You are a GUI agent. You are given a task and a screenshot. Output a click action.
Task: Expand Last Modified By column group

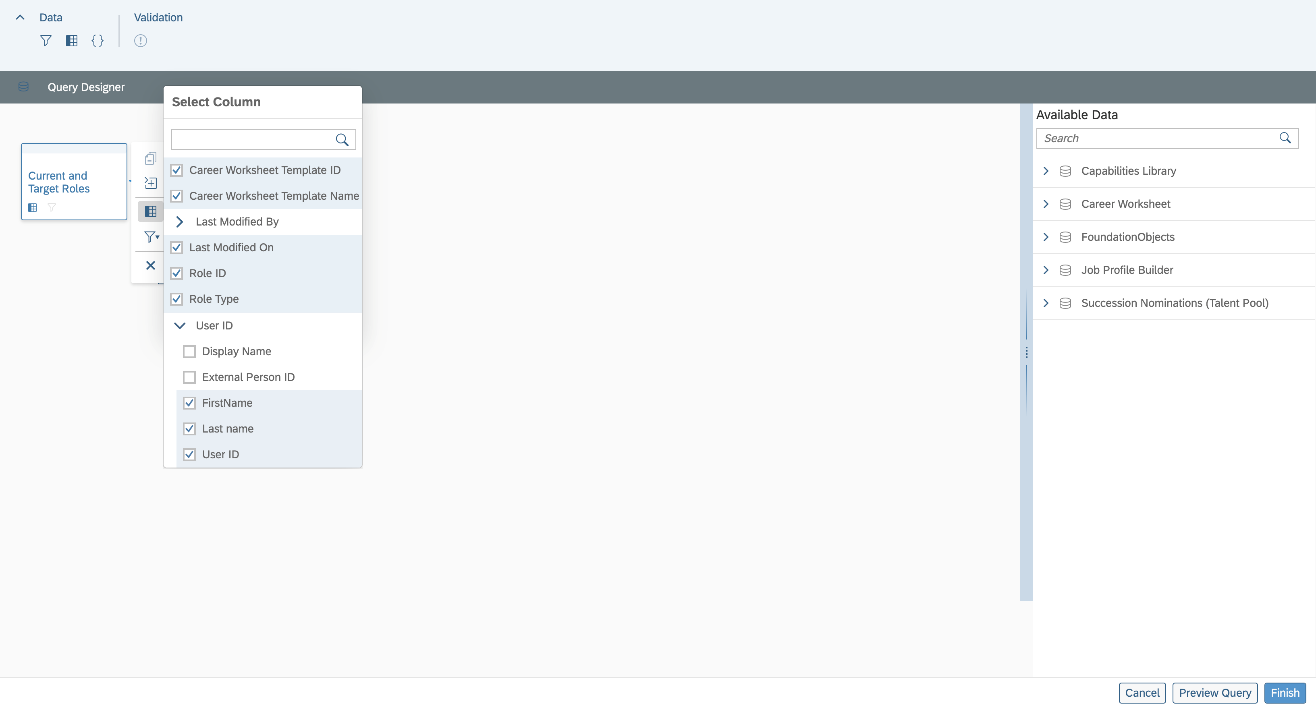(x=179, y=222)
